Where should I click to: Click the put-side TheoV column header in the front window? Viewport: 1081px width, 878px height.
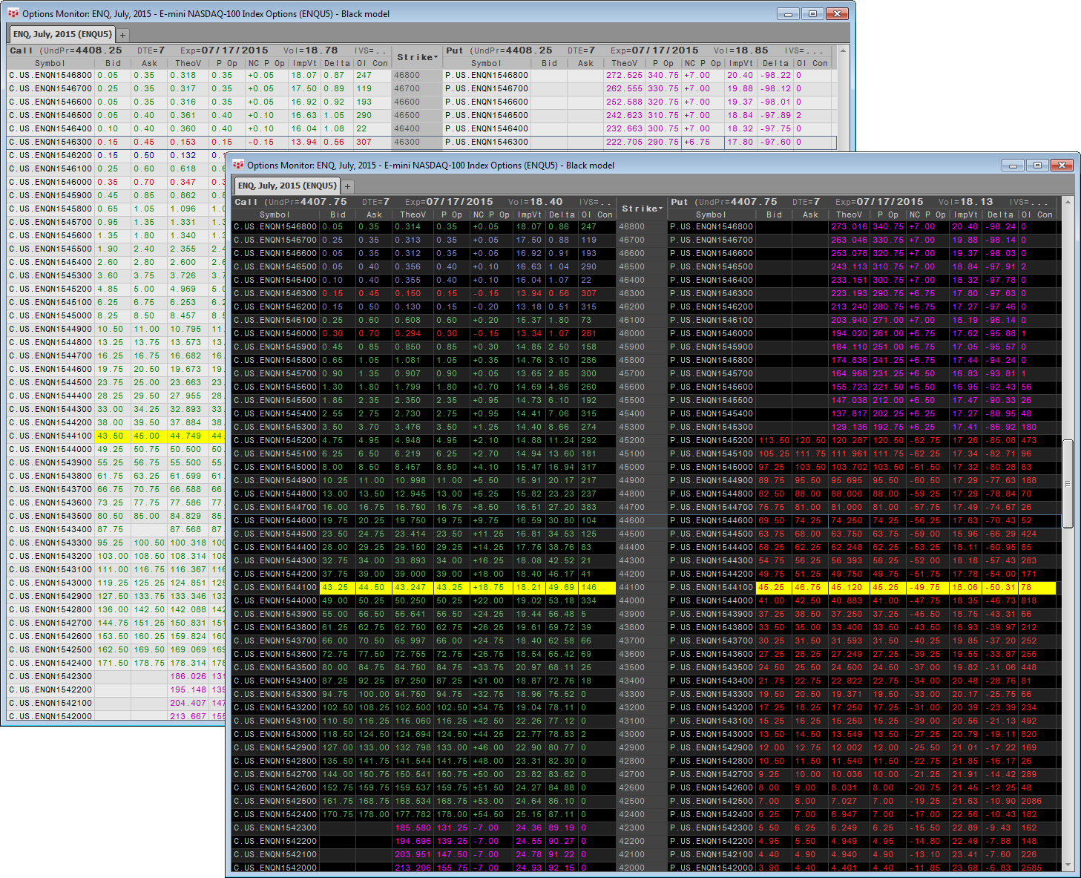[850, 214]
